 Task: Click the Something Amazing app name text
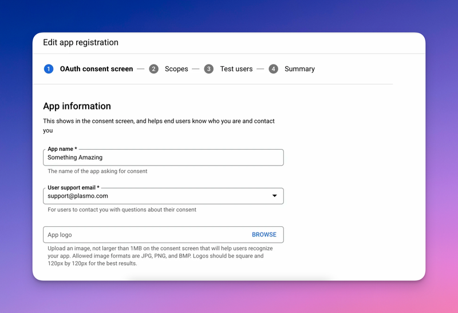[75, 158]
